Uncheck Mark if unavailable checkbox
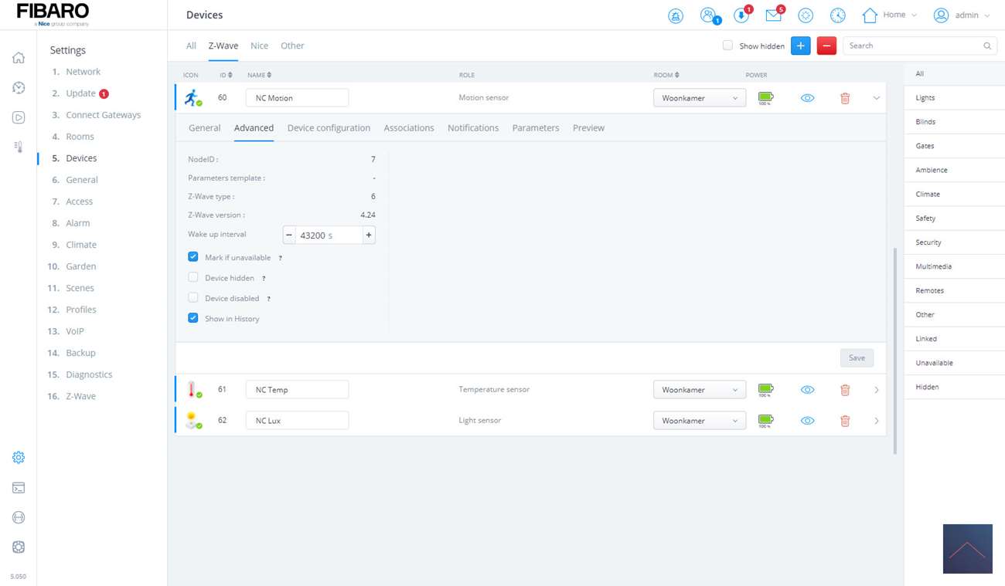Screen dimensions: 1005x586 click(x=193, y=257)
